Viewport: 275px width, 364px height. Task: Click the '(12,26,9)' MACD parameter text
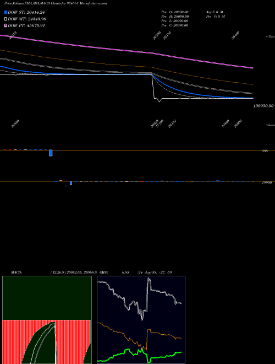pyautogui.click(x=58, y=272)
